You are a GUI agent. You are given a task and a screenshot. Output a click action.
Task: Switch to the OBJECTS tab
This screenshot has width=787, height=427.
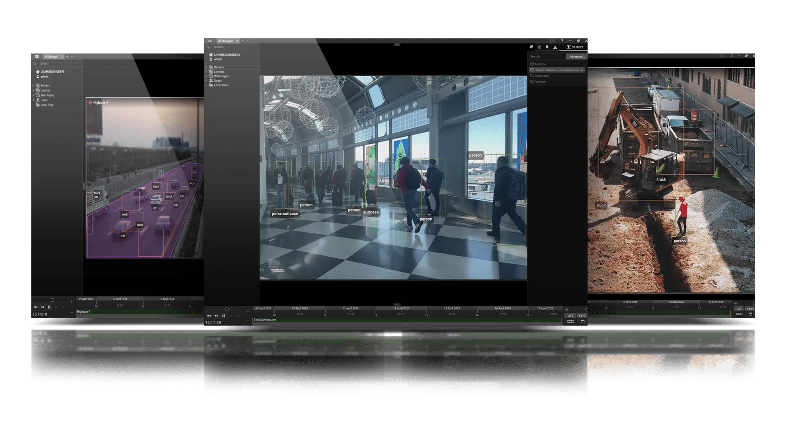[575, 47]
